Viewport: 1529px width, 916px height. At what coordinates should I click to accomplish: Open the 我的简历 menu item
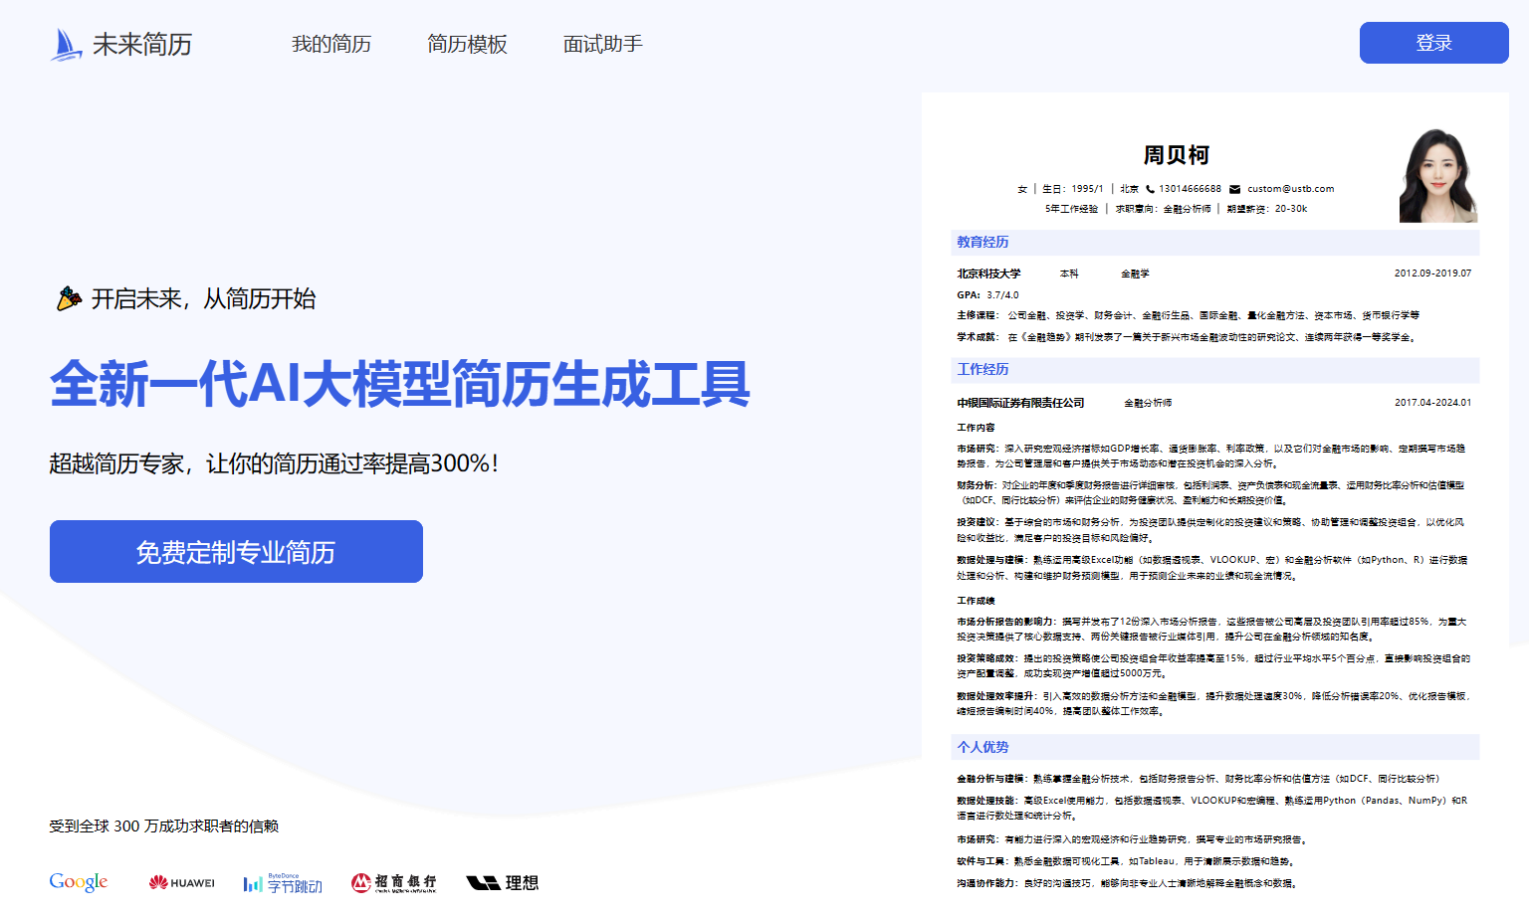click(x=330, y=44)
